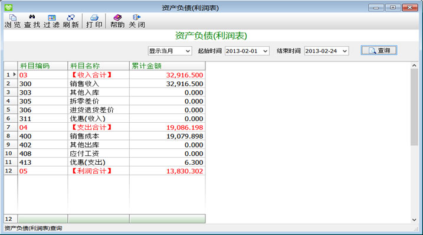Click subject code 03
This screenshot has width=423, height=235.
(23, 75)
